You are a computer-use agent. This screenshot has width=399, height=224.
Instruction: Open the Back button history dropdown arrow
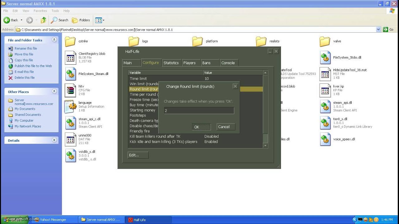coord(22,20)
